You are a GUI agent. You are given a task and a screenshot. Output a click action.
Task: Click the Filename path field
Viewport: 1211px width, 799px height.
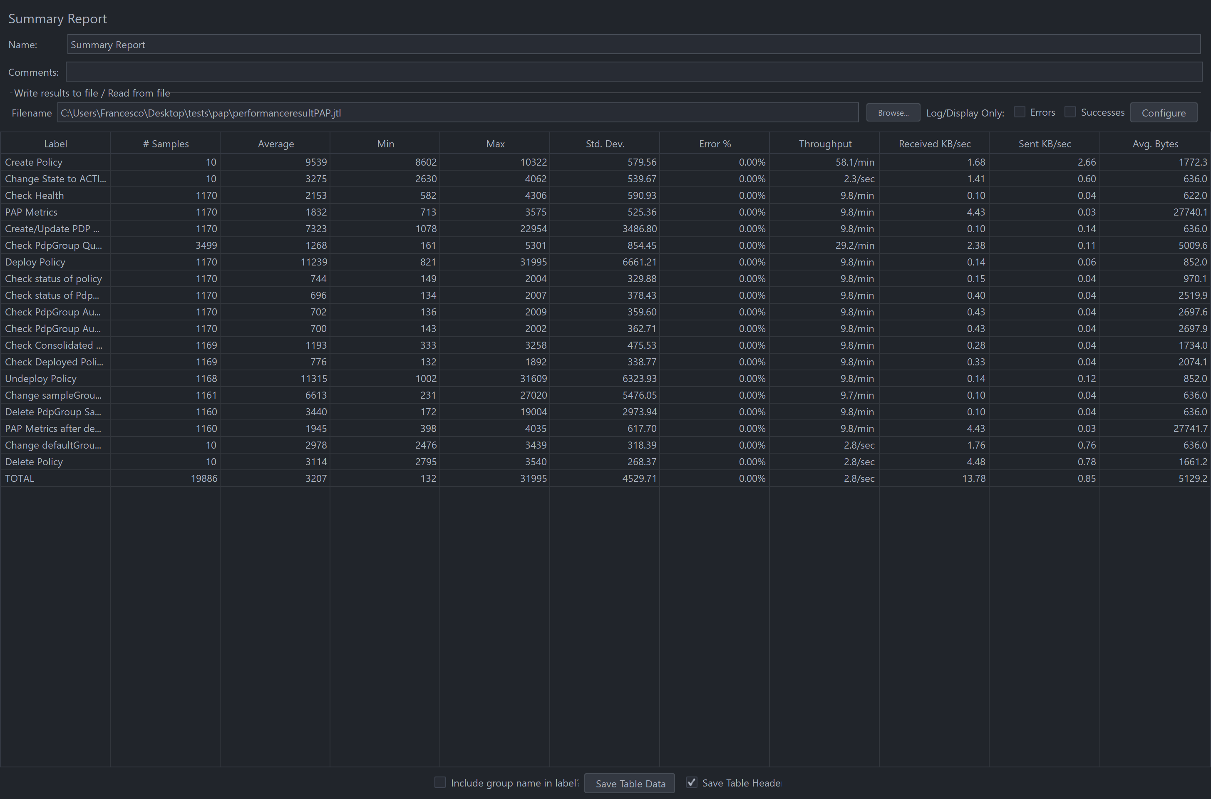(x=457, y=113)
